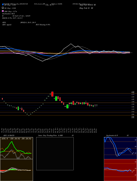137x181 pixels.
Task: Select the '50 Day - 3.88' label
Action: coord(10,8)
